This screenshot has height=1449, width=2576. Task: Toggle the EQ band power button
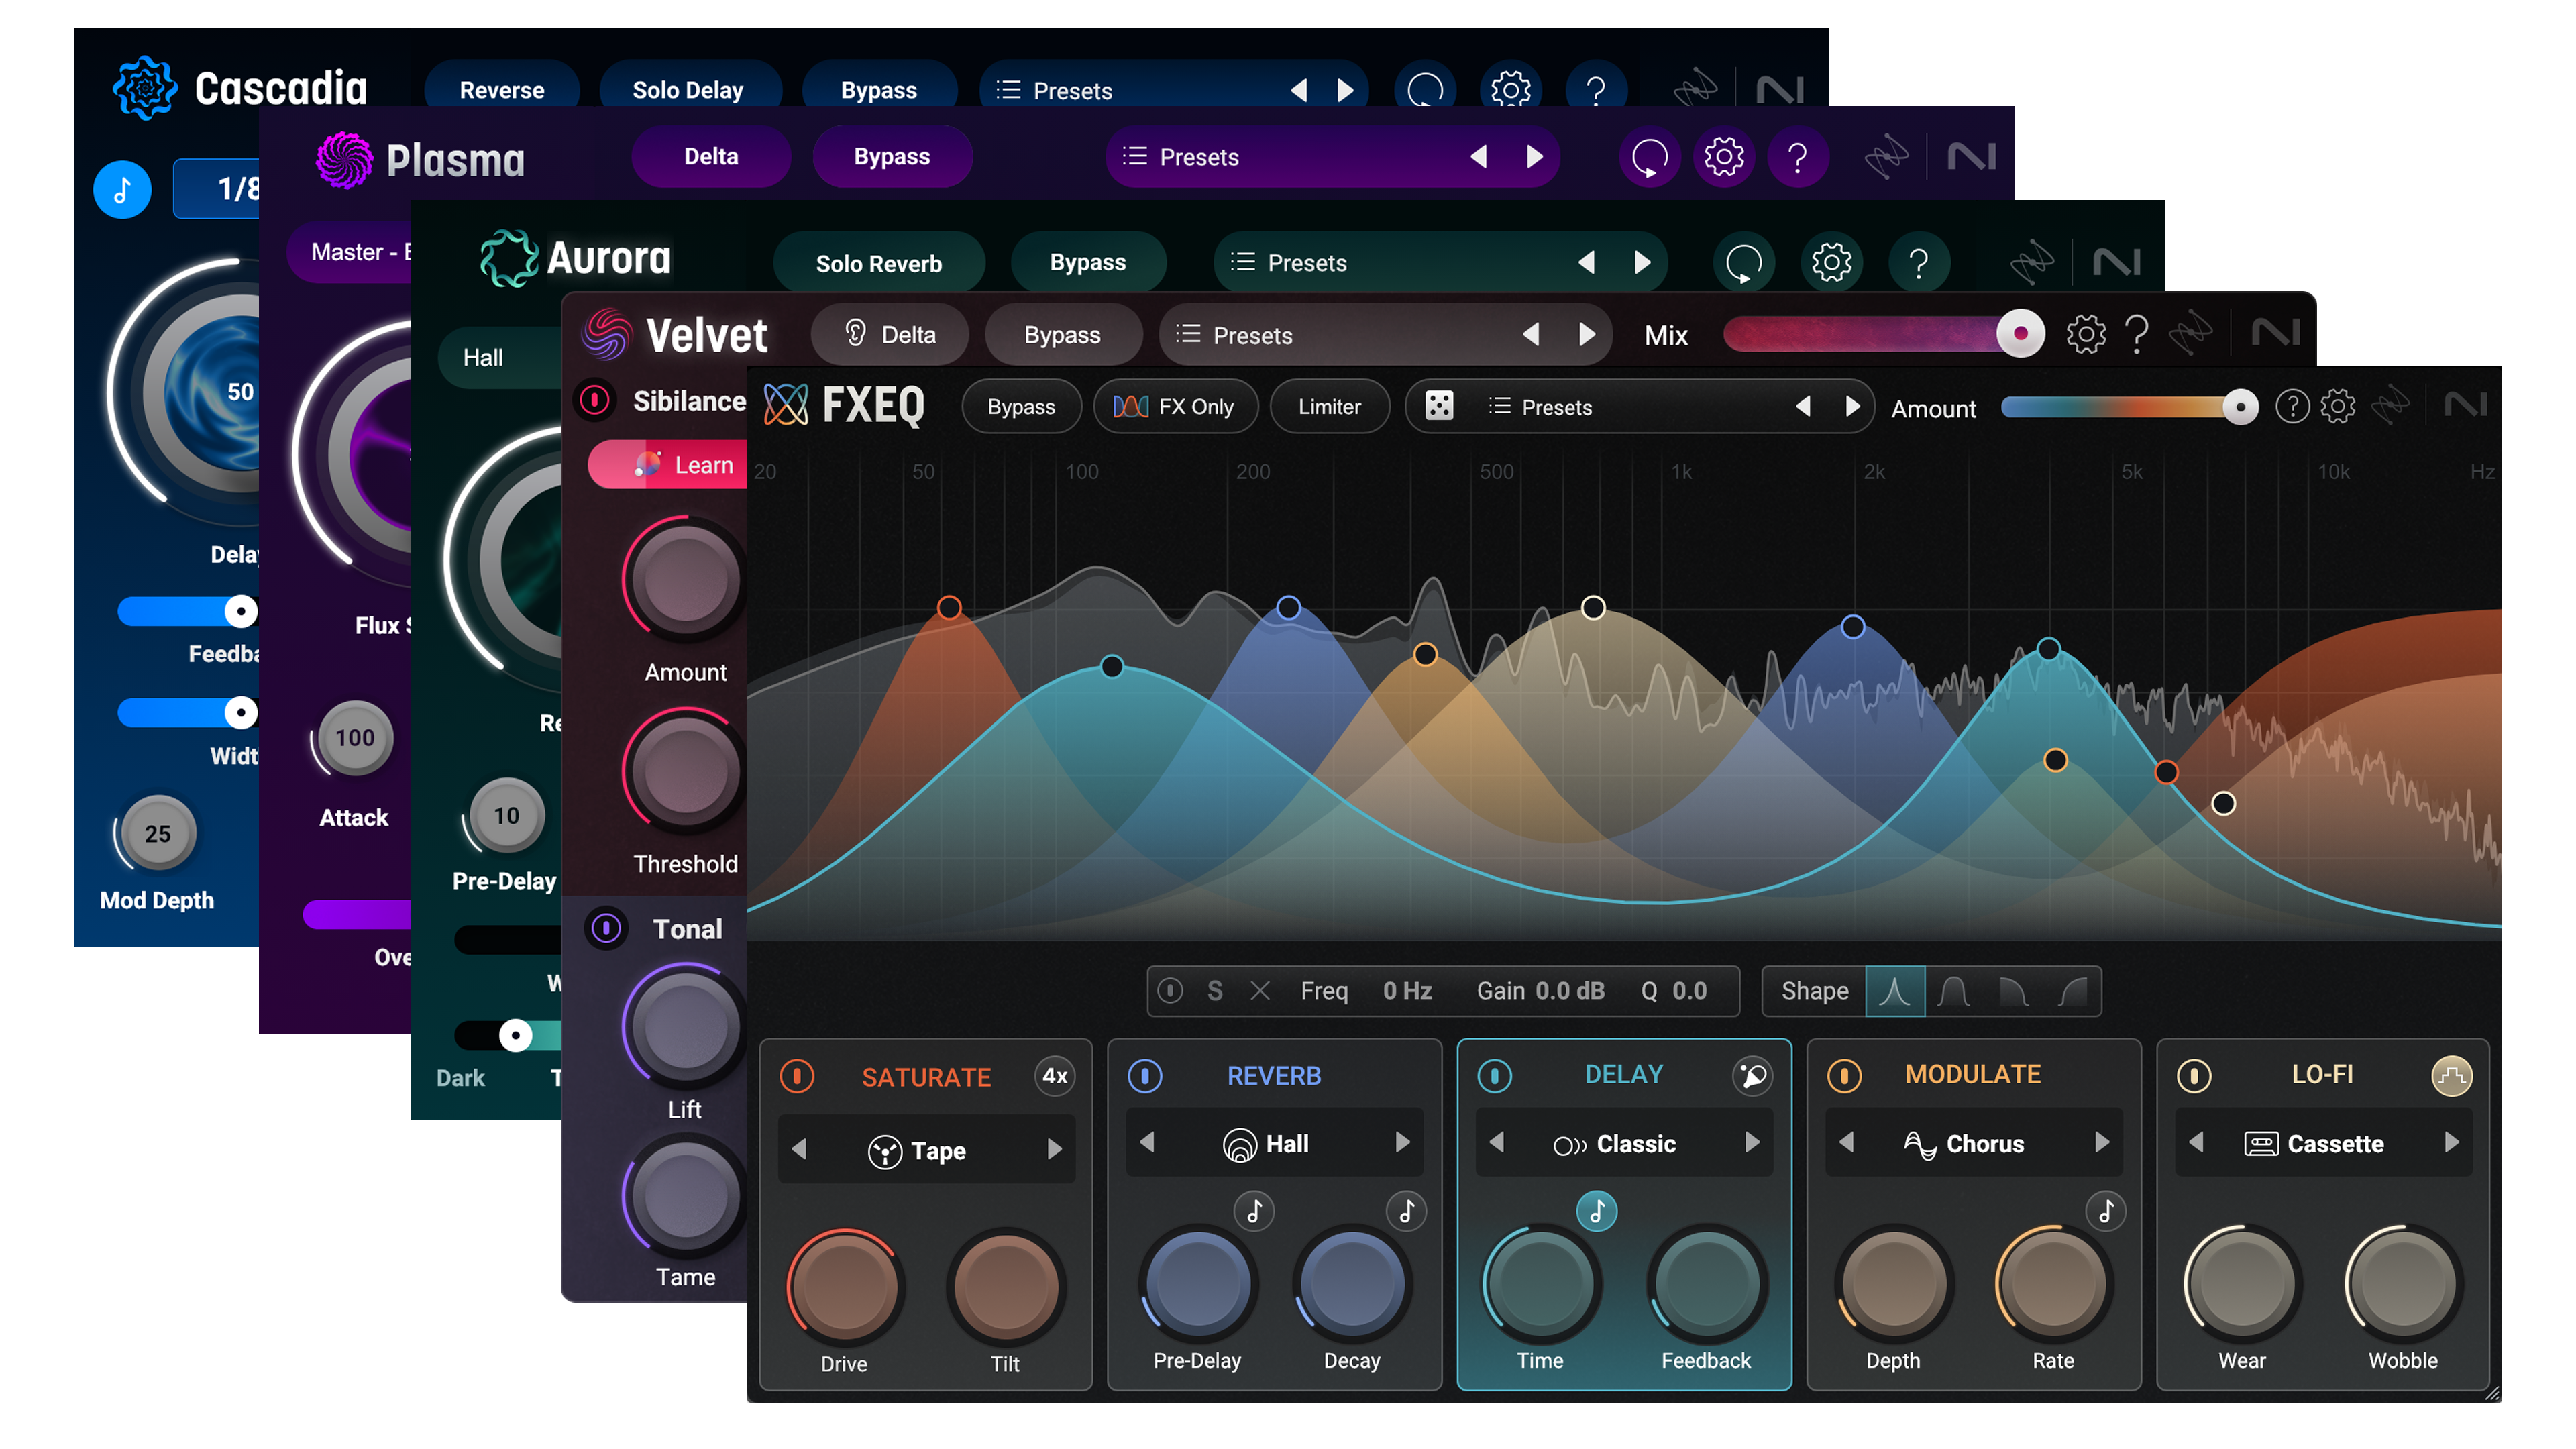(1170, 991)
